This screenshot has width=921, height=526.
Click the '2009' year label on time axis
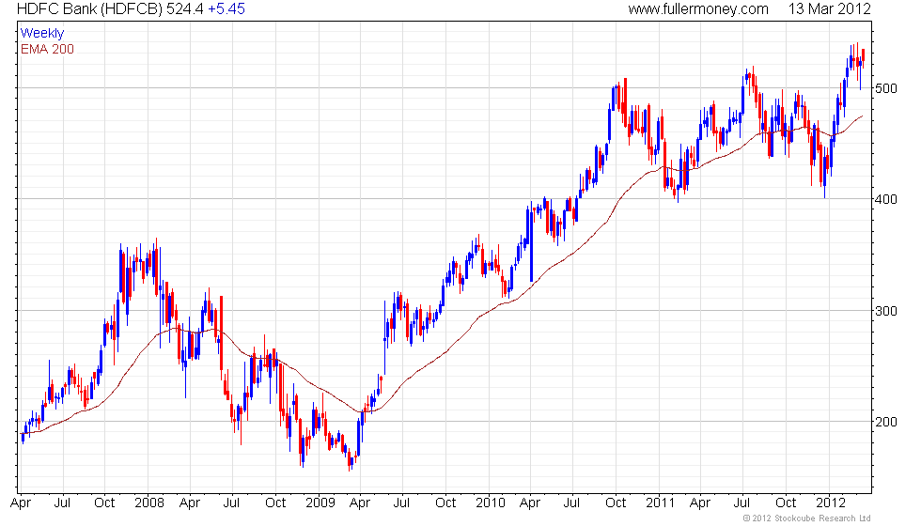[x=320, y=503]
